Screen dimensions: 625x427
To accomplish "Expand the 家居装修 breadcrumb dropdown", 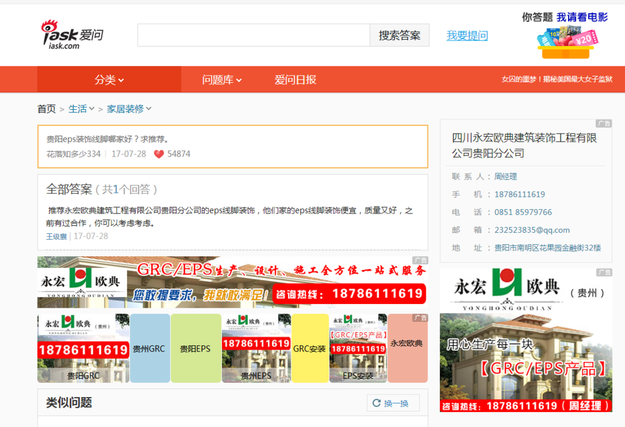I will point(129,109).
